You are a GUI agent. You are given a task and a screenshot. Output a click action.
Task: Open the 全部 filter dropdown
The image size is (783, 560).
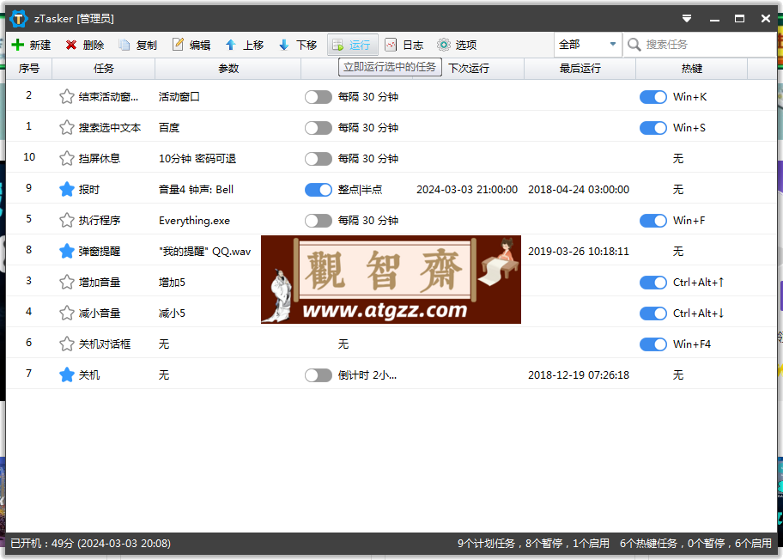[588, 45]
